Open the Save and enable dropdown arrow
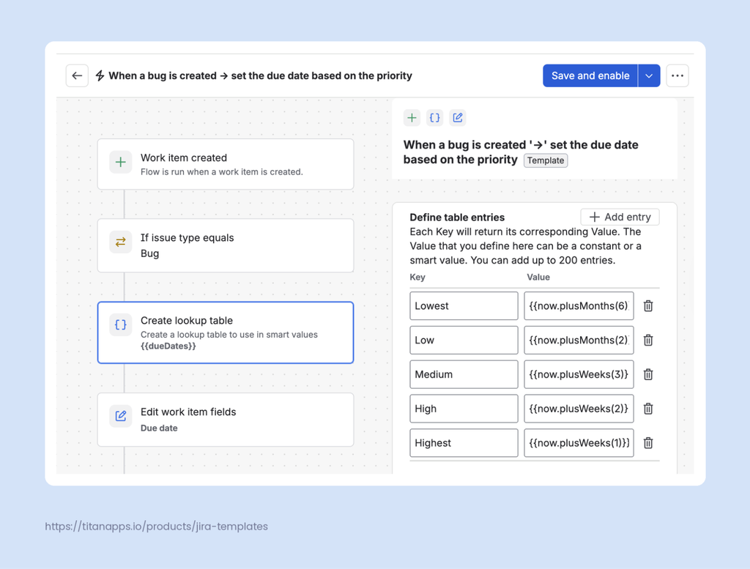Image resolution: width=750 pixels, height=569 pixels. [649, 75]
